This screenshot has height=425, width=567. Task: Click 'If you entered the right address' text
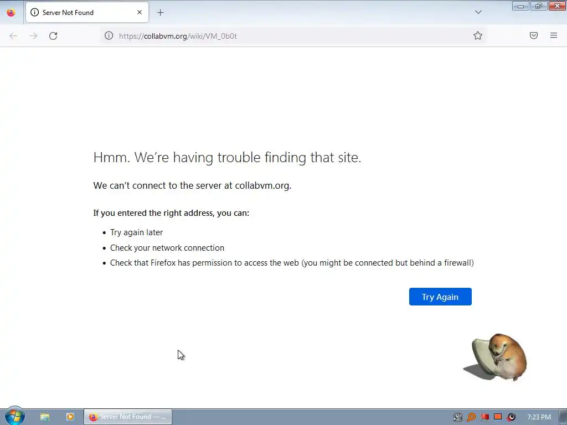171,213
